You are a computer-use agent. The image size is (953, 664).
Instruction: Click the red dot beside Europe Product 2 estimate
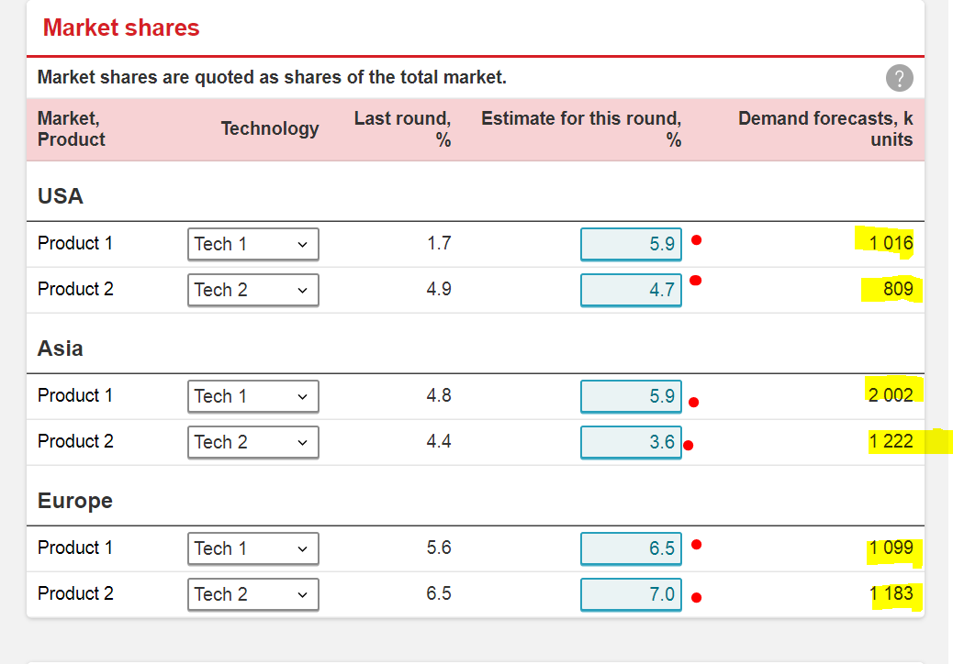tap(697, 598)
